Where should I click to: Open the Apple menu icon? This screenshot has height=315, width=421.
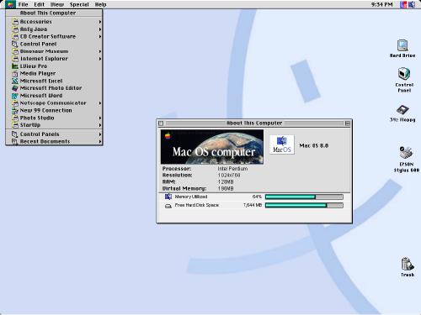coord(10,4)
